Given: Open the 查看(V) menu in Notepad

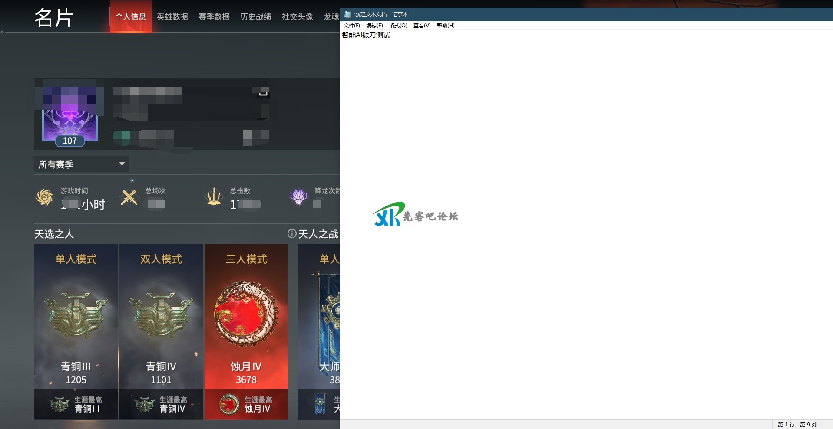Looking at the screenshot, I should [422, 26].
